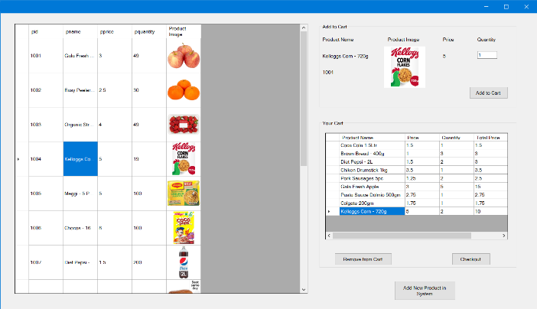Open Add New Product in System
537x309 pixels.
pyautogui.click(x=425, y=290)
